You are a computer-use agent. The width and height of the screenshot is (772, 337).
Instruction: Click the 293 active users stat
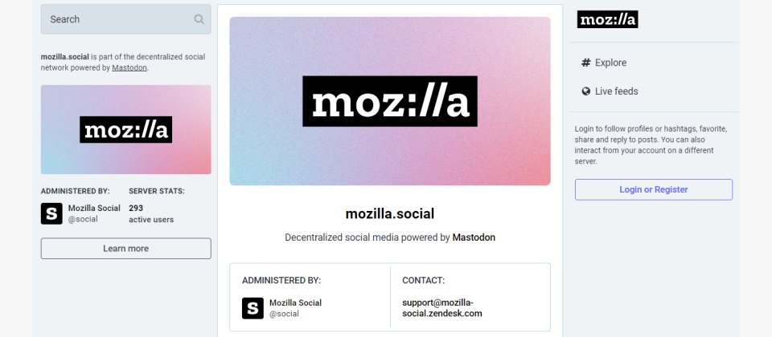[151, 213]
